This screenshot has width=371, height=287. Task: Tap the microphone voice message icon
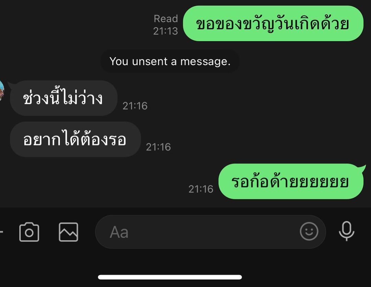click(x=346, y=231)
